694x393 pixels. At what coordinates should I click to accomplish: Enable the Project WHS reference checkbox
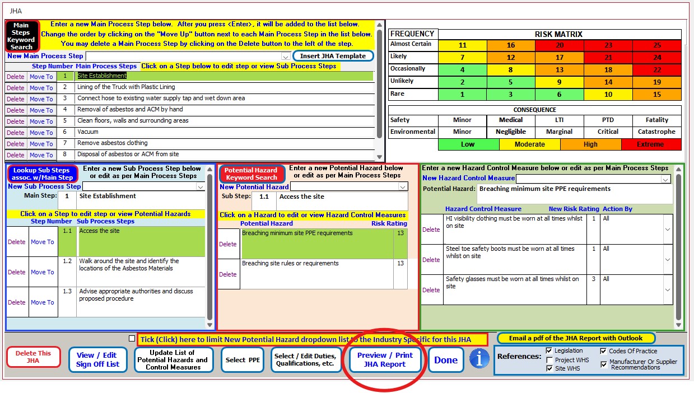pos(549,360)
